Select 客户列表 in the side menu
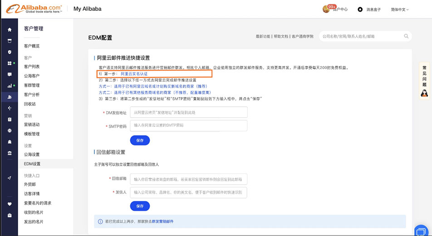 (32, 67)
